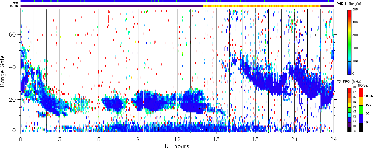Pick the red top segment of WID colorbar
The height and width of the screenshot is (148, 373).
tap(350, 16)
